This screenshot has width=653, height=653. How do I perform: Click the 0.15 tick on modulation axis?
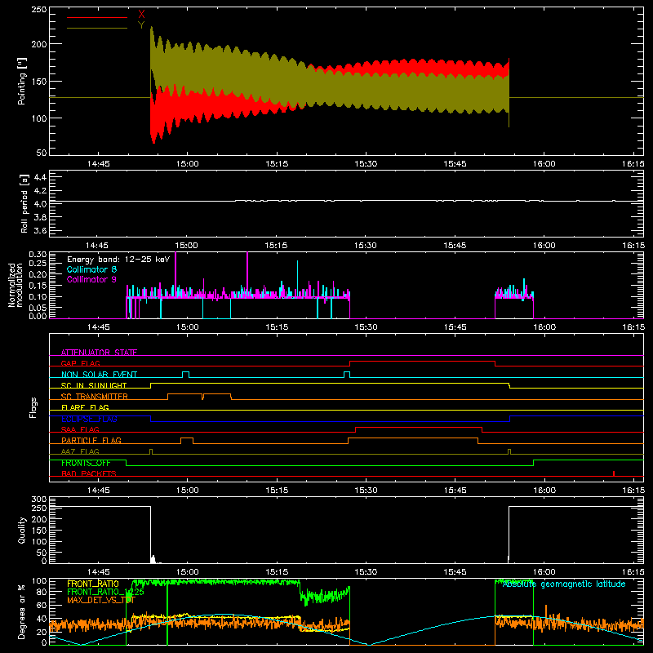click(x=37, y=285)
